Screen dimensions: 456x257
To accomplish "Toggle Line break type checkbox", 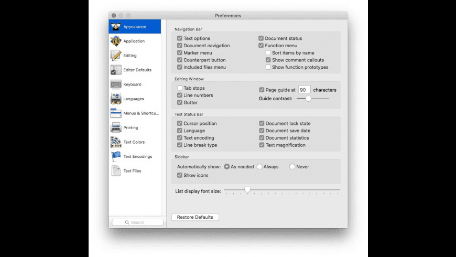I will tap(180, 145).
